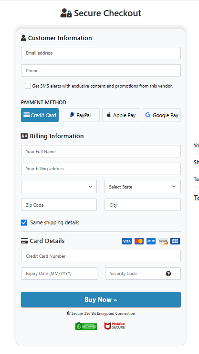Click the Expiry Date field
Viewport: 199px width, 354px height.
pyautogui.click(x=59, y=274)
